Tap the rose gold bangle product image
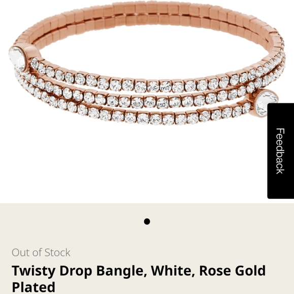The image size is (294, 294). click(x=147, y=63)
